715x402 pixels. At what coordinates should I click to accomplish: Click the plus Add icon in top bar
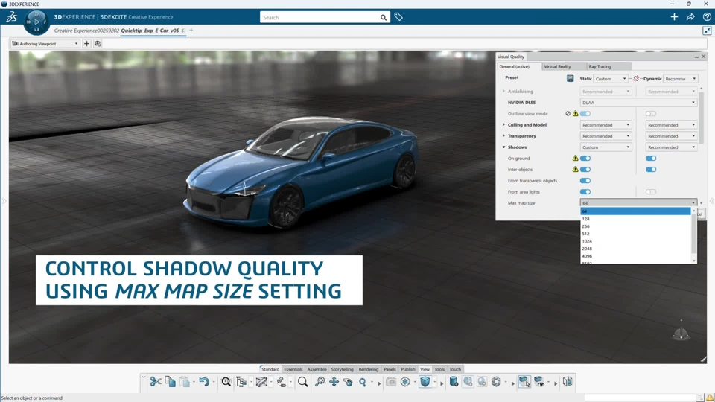coord(674,17)
